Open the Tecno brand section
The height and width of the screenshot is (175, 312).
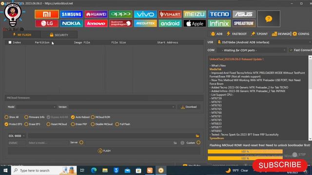pyautogui.click(x=219, y=14)
